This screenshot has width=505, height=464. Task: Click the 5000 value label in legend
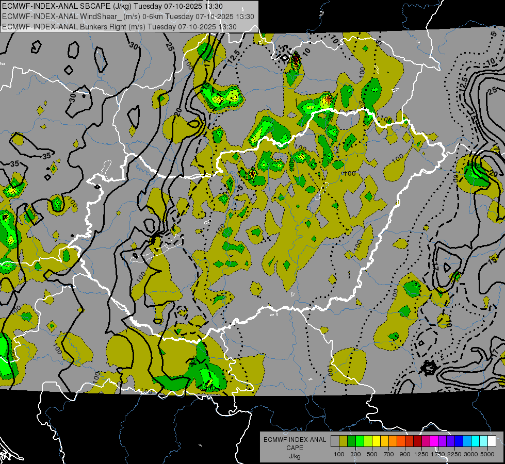(x=487, y=454)
